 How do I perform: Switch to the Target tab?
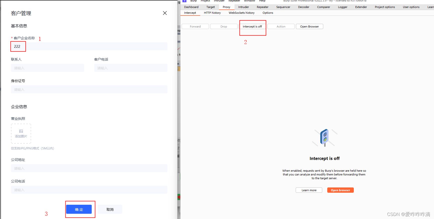(210, 7)
